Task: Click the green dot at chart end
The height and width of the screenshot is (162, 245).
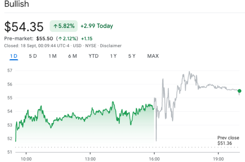Action: click(x=239, y=91)
